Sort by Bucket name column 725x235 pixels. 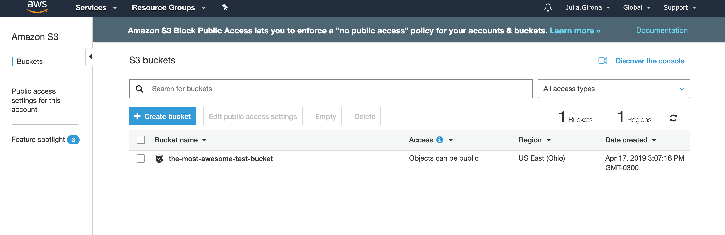pyautogui.click(x=180, y=140)
